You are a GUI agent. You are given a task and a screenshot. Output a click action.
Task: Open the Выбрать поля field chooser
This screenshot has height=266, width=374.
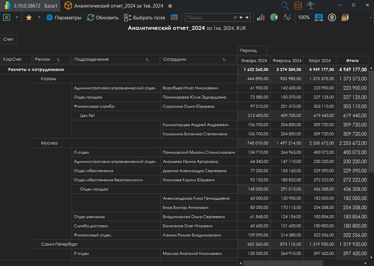click(x=144, y=18)
